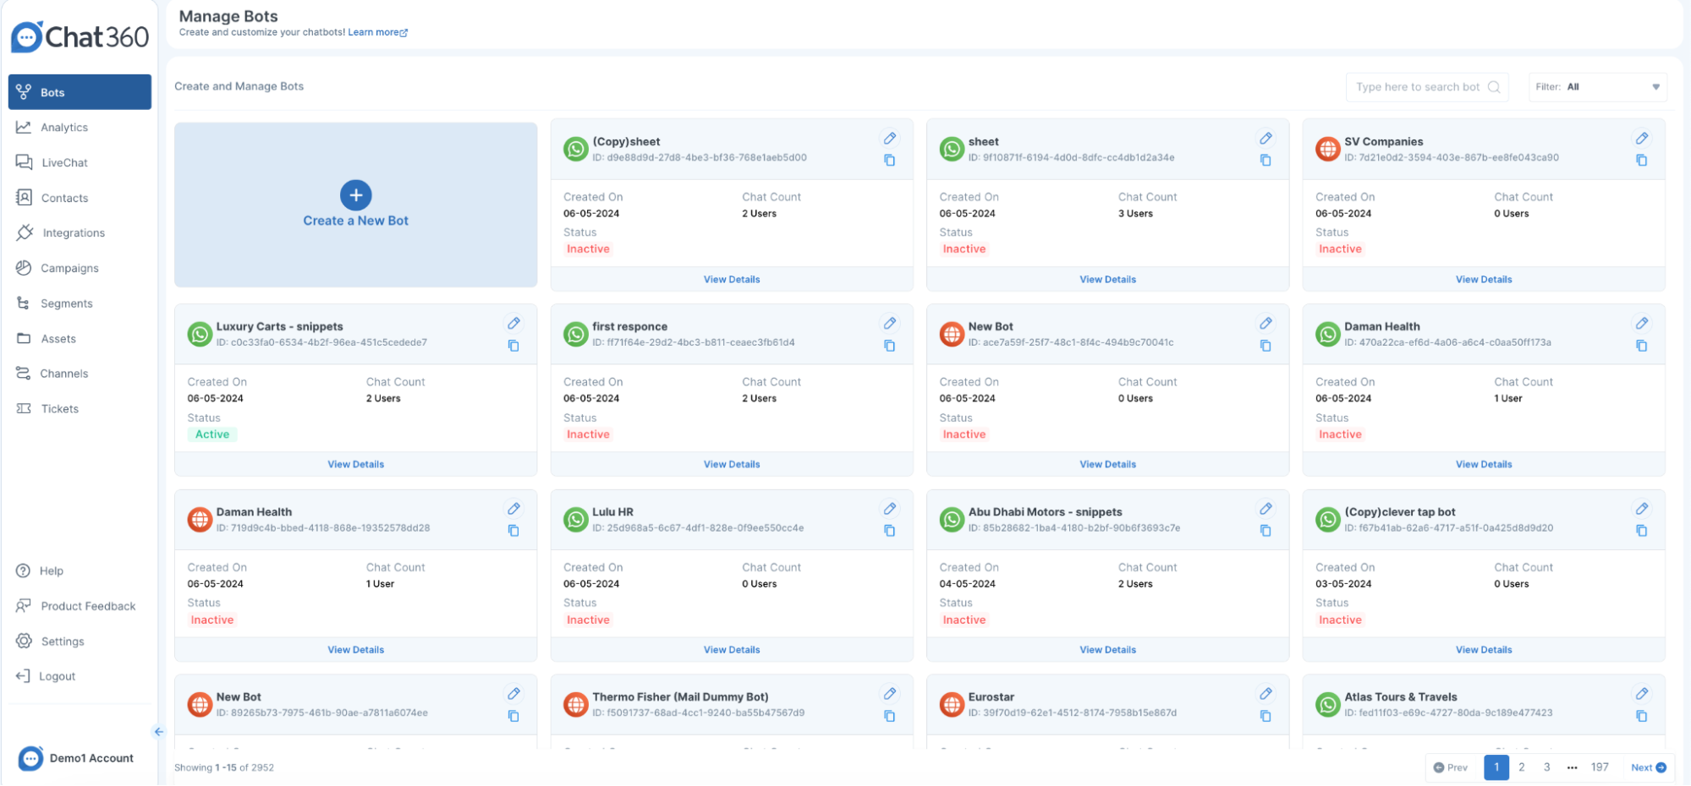Screen dimensions: 1691x786
Task: Jump to page 2
Action: click(1521, 767)
